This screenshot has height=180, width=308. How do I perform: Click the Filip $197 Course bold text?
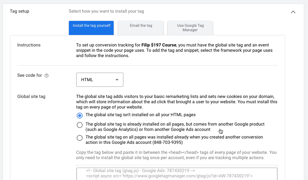coord(159,45)
